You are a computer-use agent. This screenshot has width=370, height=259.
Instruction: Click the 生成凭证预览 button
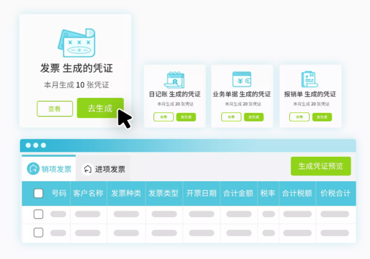321,166
